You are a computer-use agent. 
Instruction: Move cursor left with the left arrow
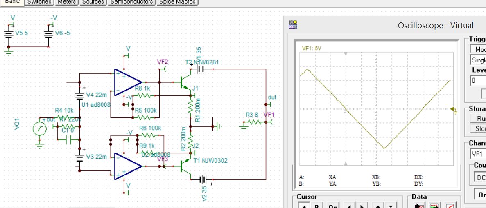pos(350,205)
